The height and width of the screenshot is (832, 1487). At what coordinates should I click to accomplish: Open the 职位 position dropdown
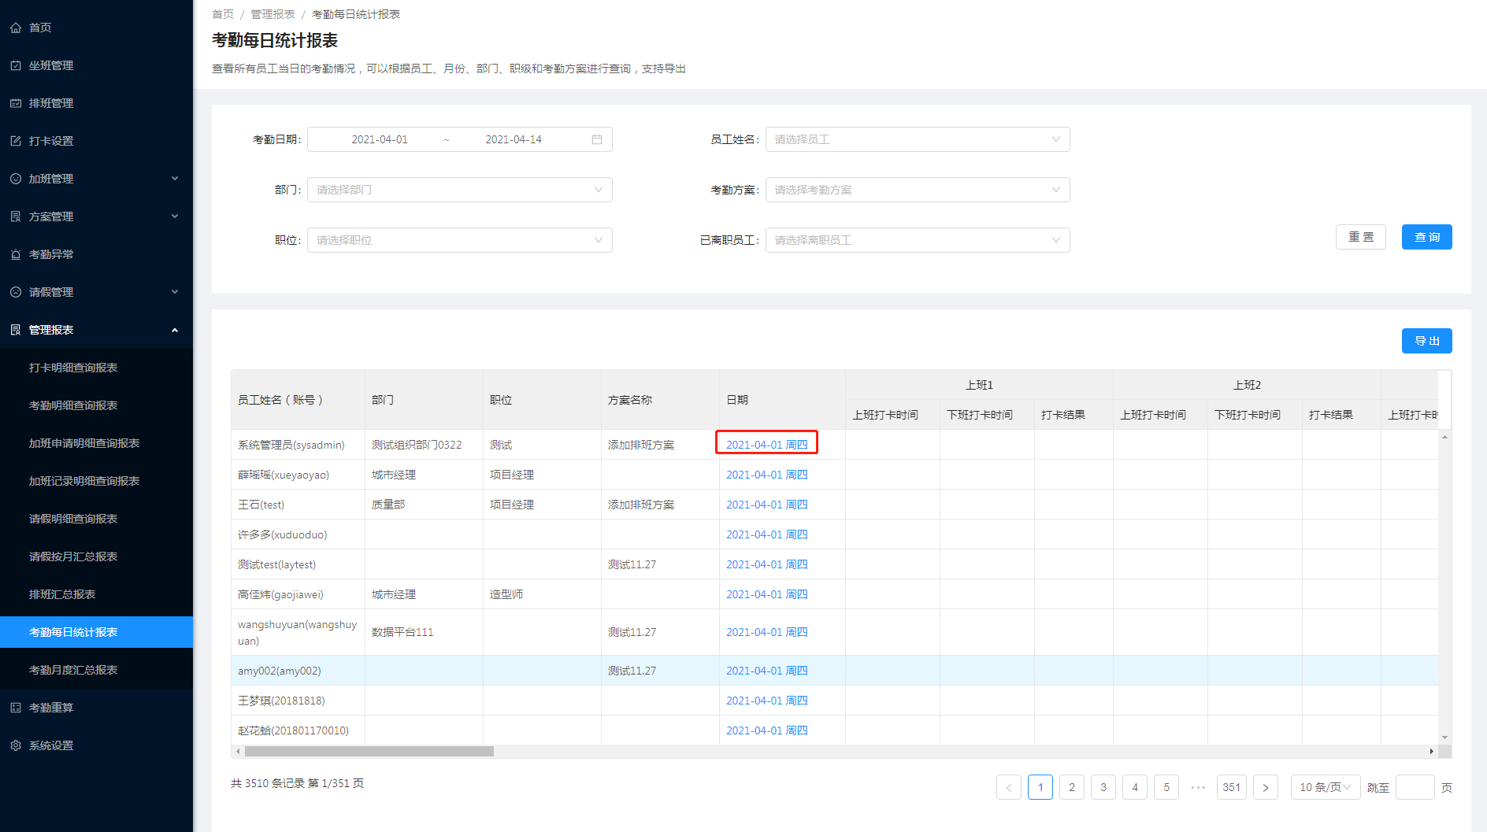(460, 240)
